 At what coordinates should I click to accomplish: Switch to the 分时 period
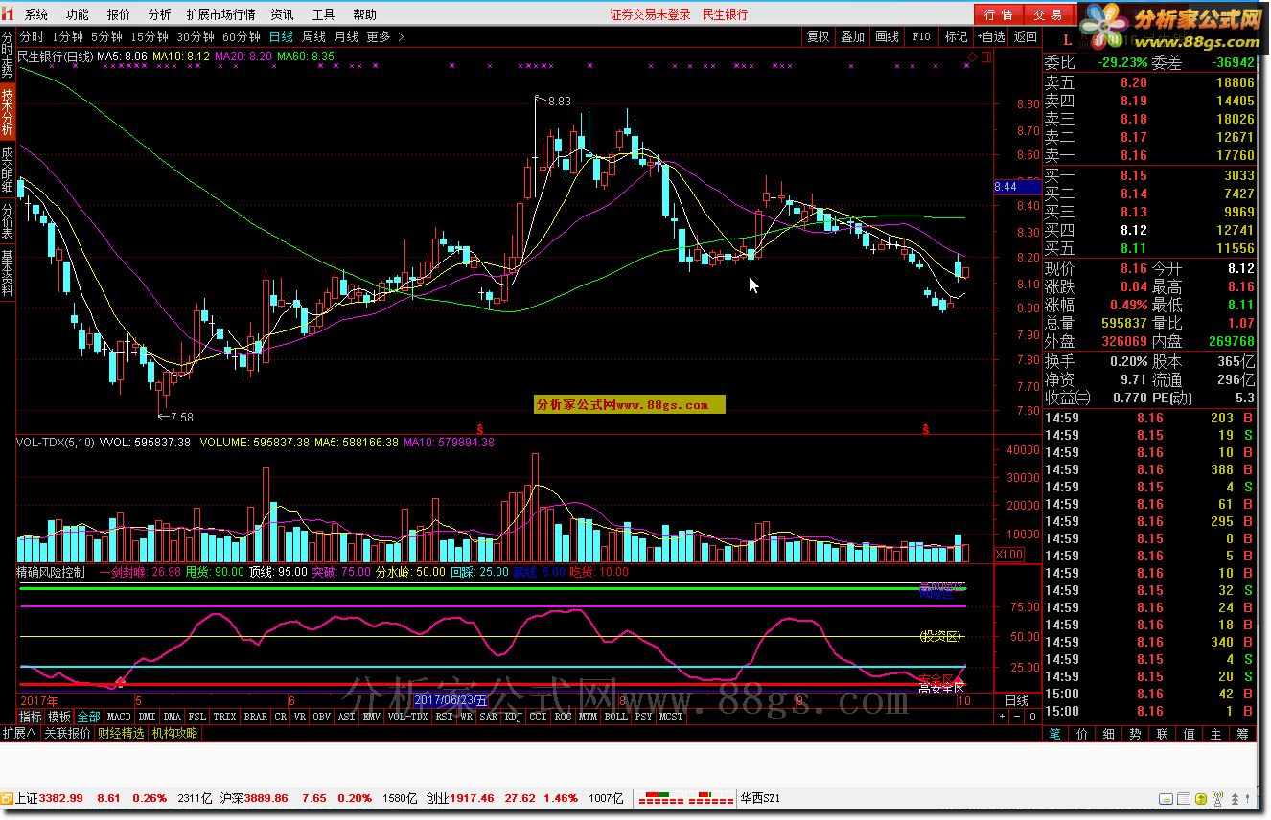pos(32,36)
